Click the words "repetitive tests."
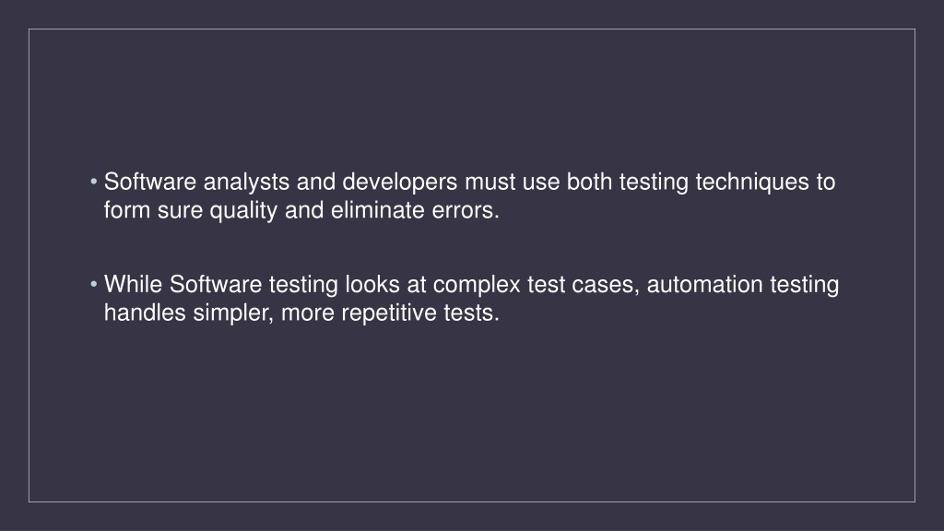 (x=420, y=313)
